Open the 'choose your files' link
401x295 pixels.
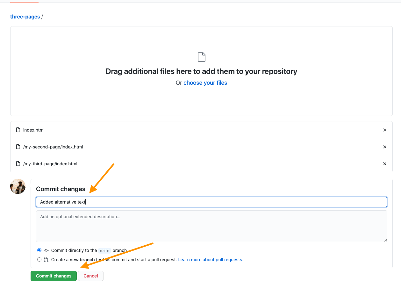(205, 83)
